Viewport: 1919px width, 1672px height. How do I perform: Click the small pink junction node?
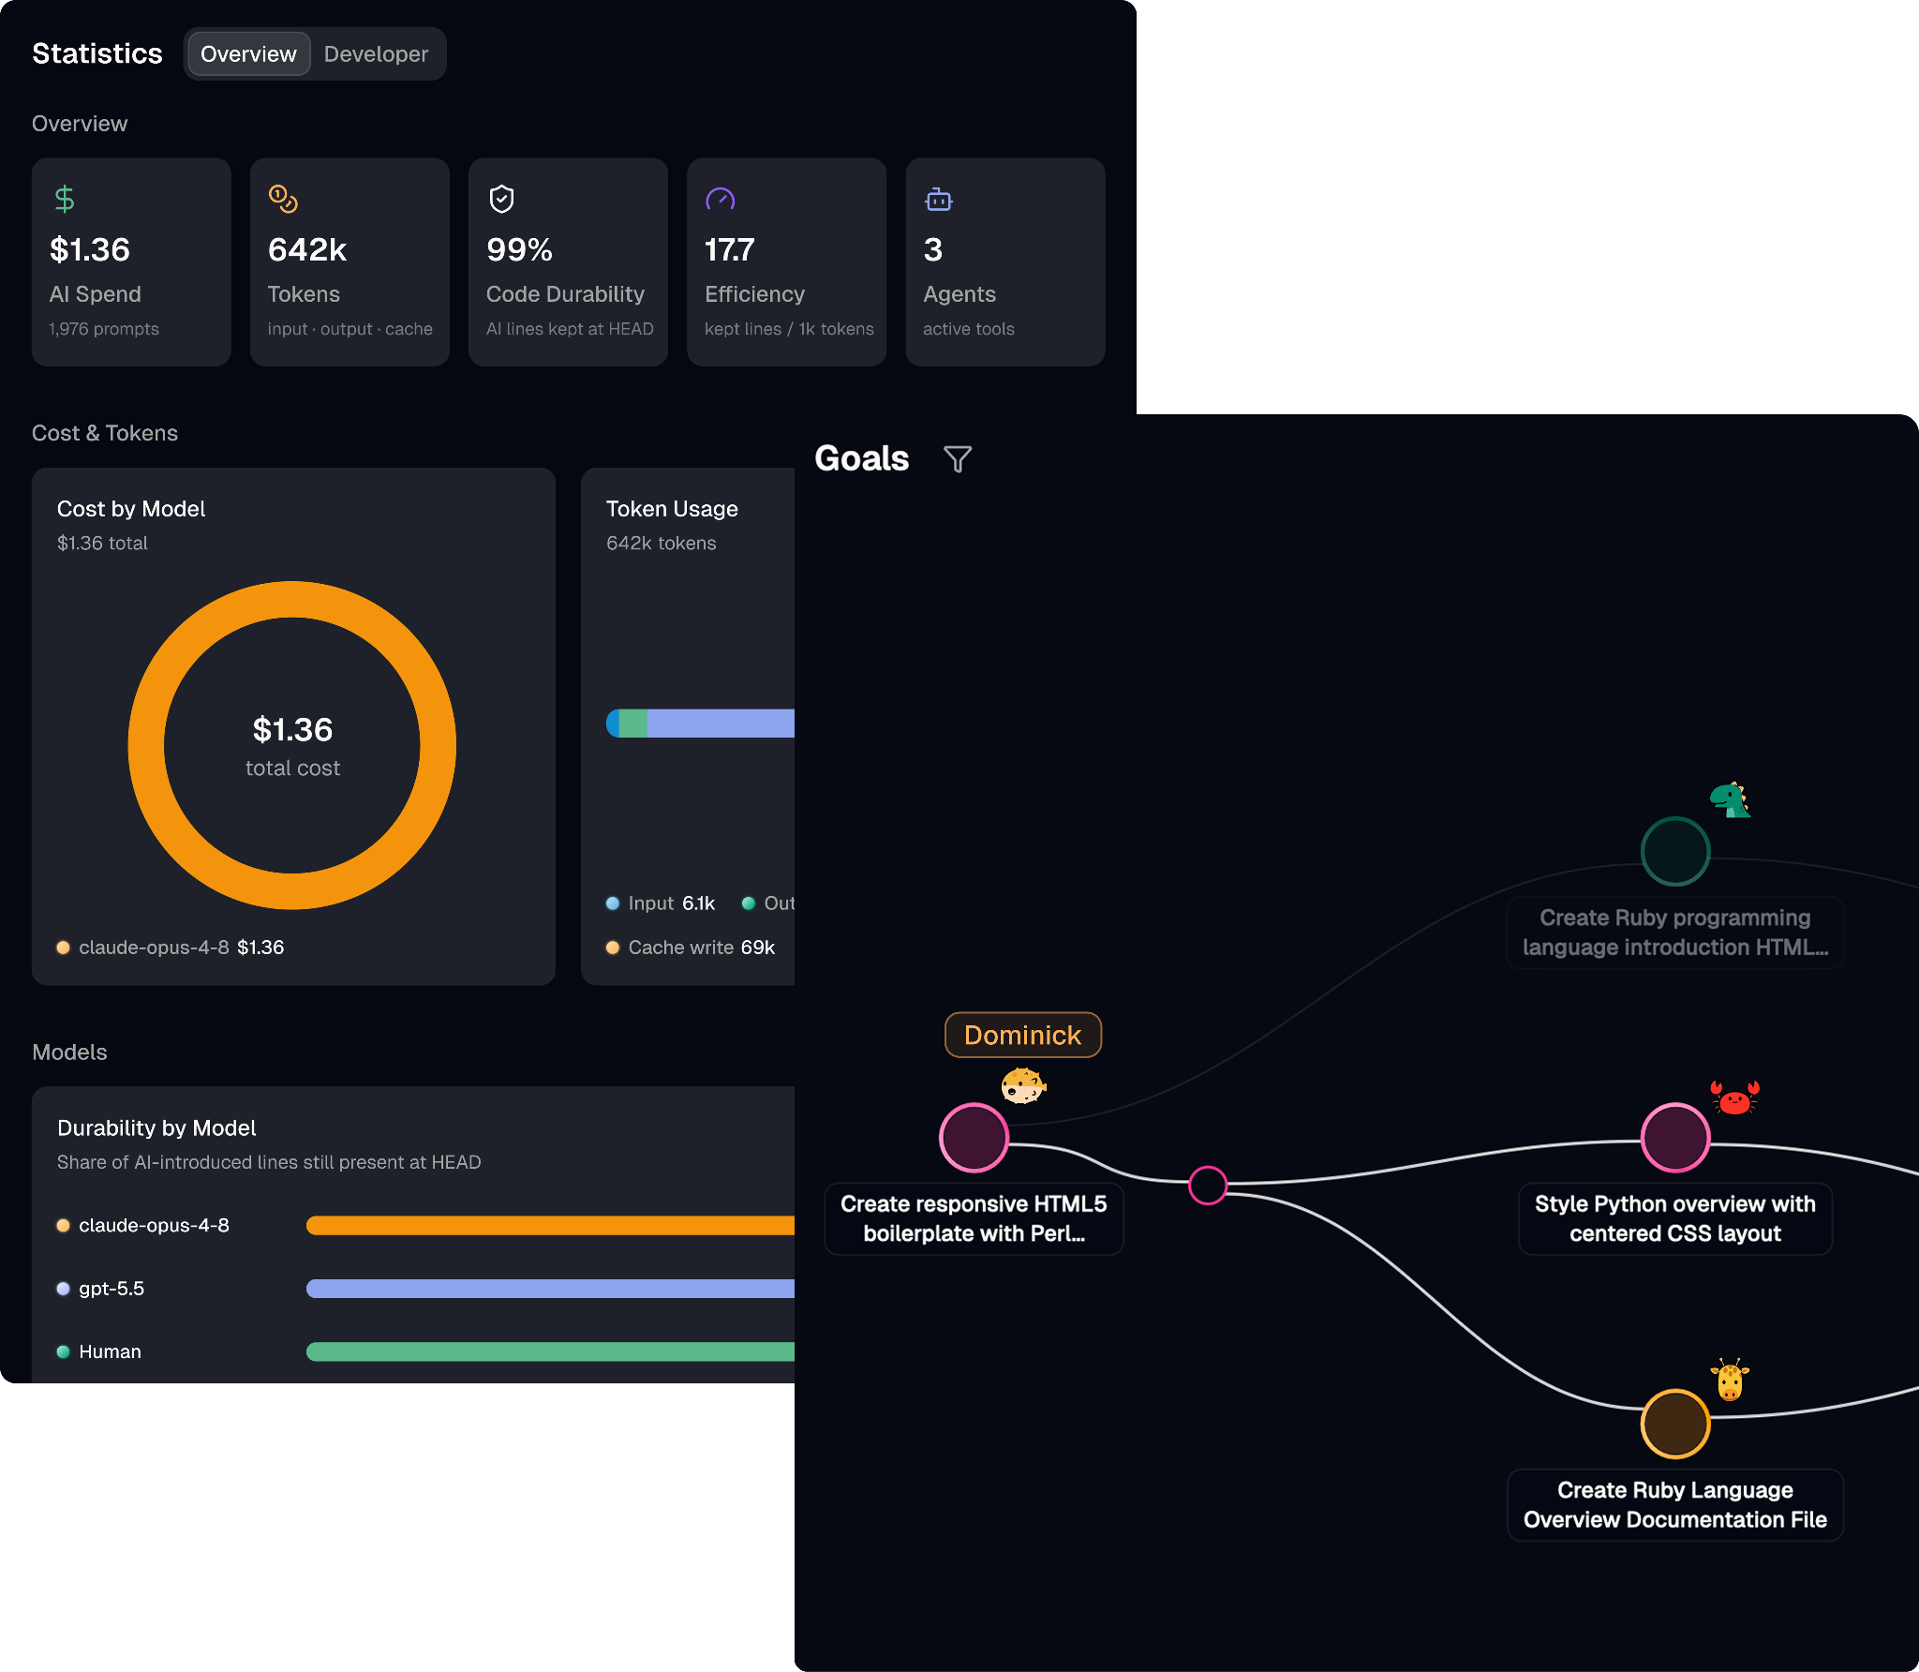pyautogui.click(x=1208, y=1186)
